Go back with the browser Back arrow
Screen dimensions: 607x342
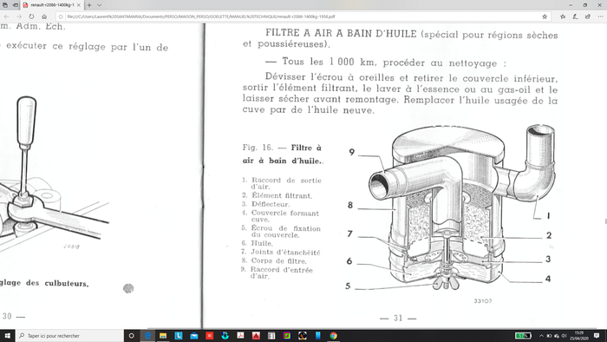7,16
